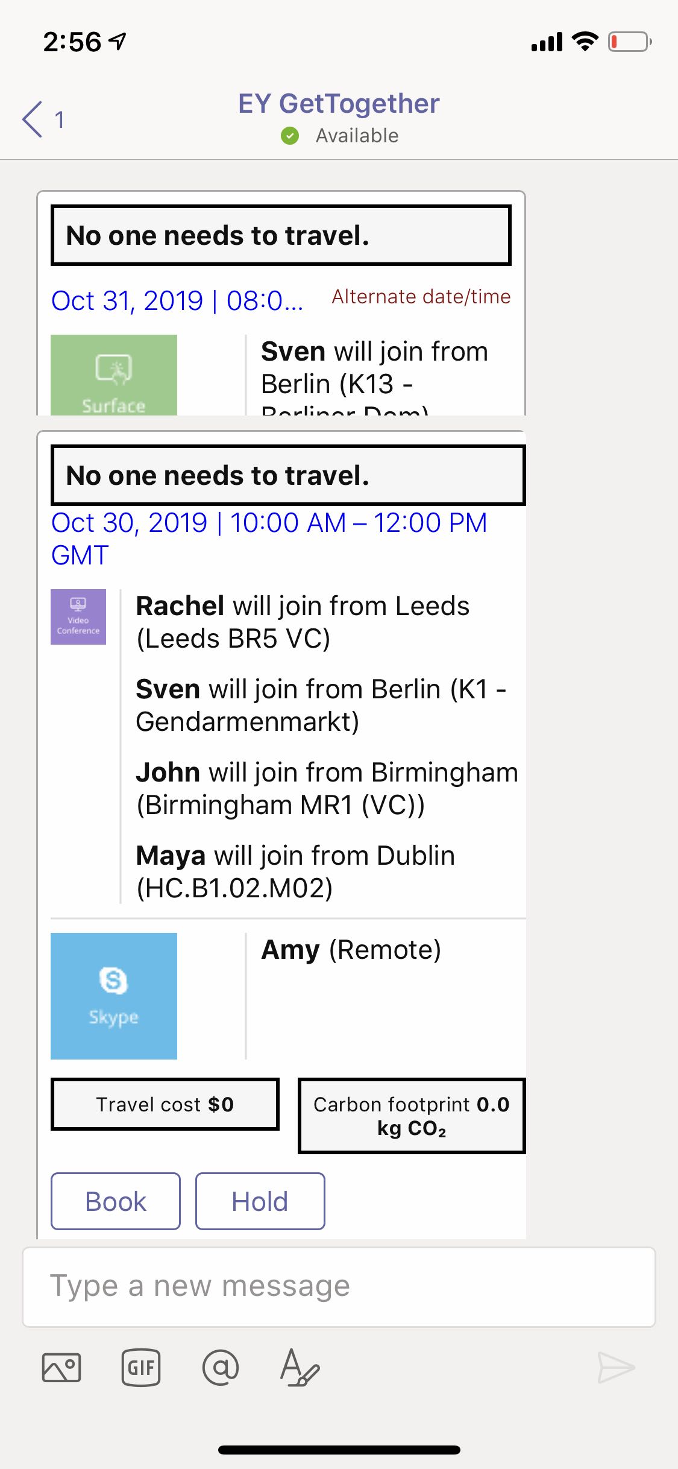View the Travel cost $0 detail
Viewport: 678px width, 1469px height.
pos(165,1104)
